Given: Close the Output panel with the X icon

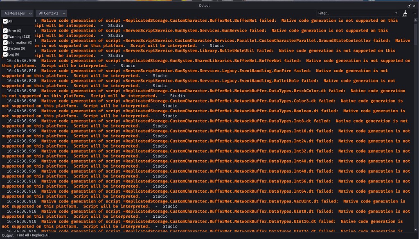Looking at the screenshot, I should click(x=414, y=6).
